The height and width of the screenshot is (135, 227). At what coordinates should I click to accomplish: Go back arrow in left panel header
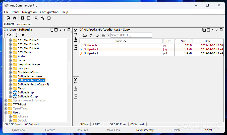tap(60, 30)
